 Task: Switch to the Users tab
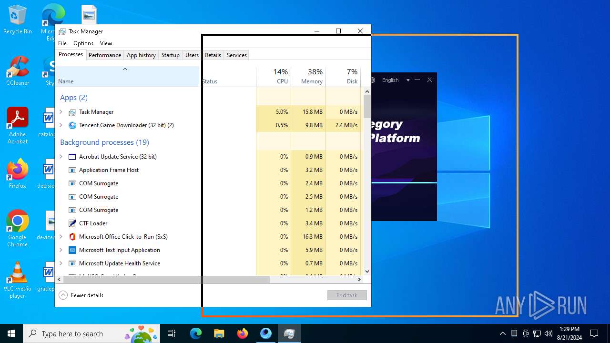coord(192,55)
